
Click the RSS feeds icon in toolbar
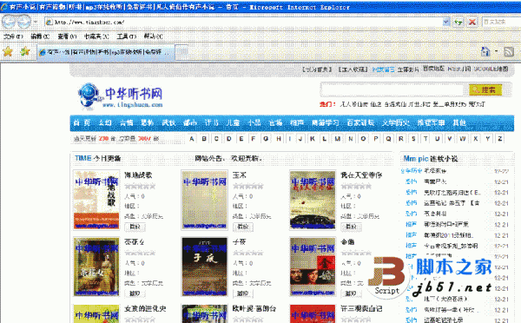(509, 51)
